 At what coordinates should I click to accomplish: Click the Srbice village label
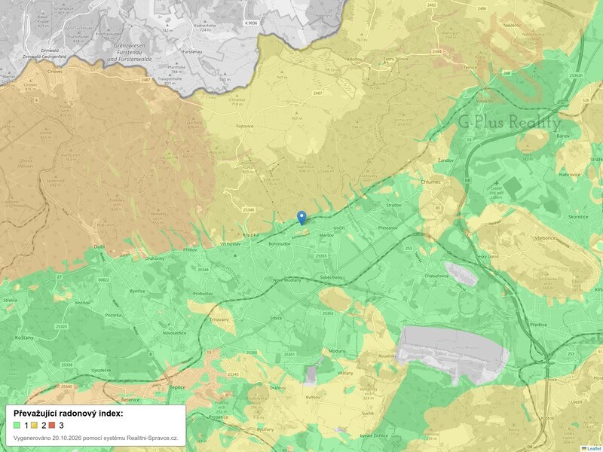click(x=276, y=318)
